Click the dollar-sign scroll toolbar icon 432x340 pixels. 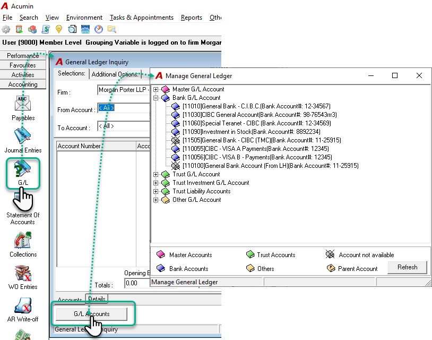pos(46,29)
